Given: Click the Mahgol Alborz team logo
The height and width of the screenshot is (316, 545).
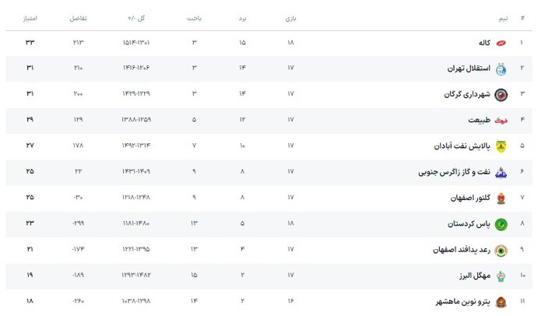Looking at the screenshot, I should coord(500,276).
